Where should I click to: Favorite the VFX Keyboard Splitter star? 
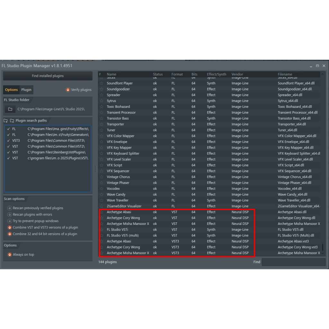[102, 154]
